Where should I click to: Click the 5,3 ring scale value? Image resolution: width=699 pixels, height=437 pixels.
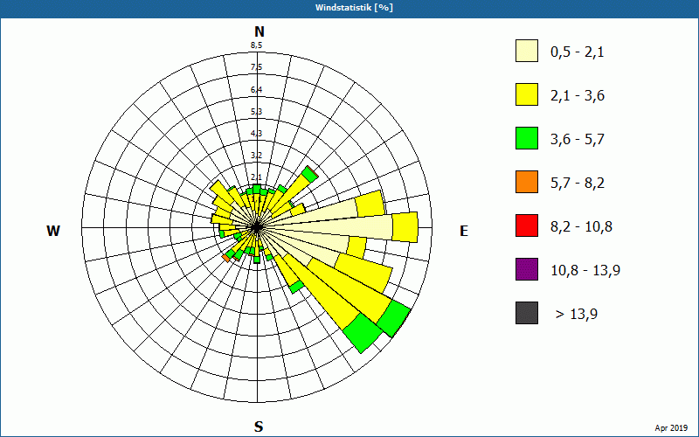tap(256, 112)
